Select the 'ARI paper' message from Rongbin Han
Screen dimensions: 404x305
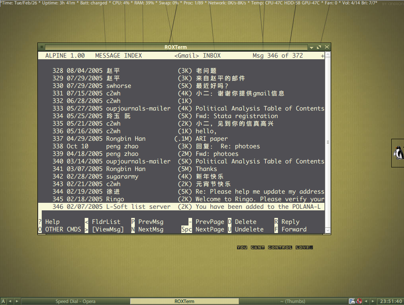[181, 139]
